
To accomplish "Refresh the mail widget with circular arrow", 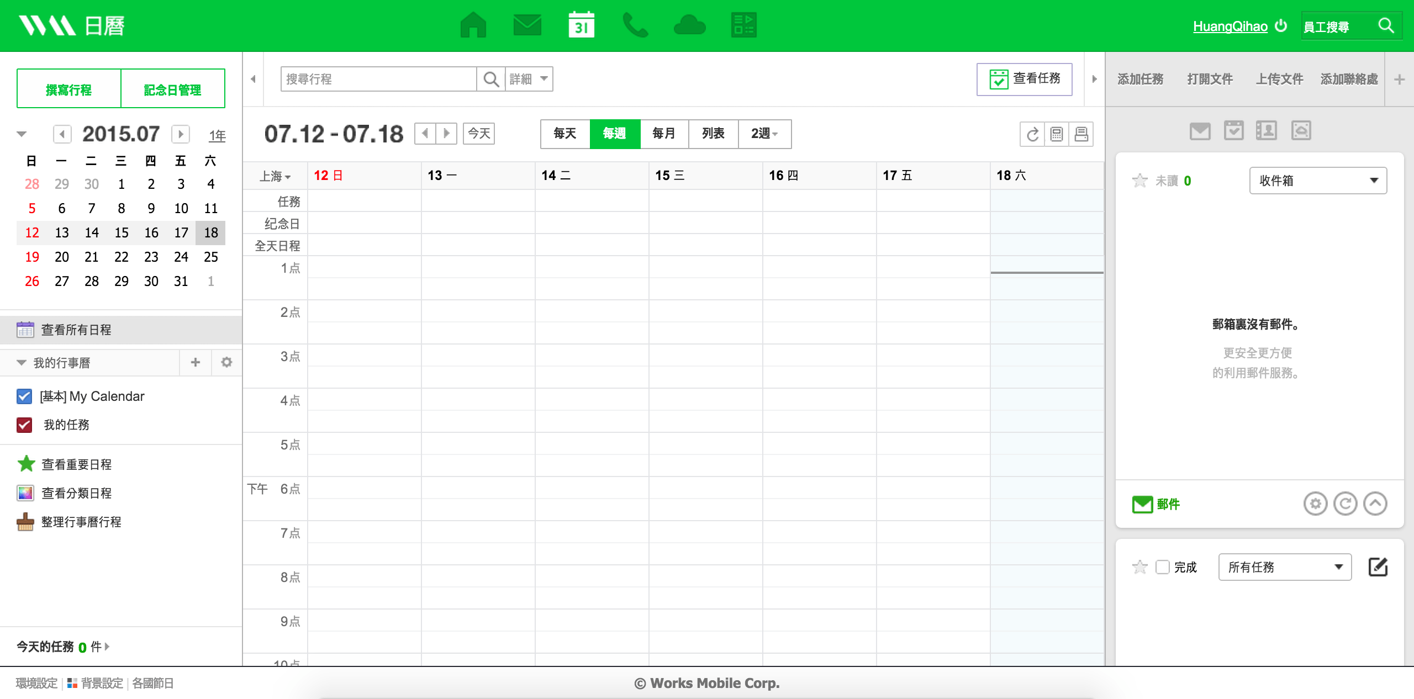I will (1346, 504).
